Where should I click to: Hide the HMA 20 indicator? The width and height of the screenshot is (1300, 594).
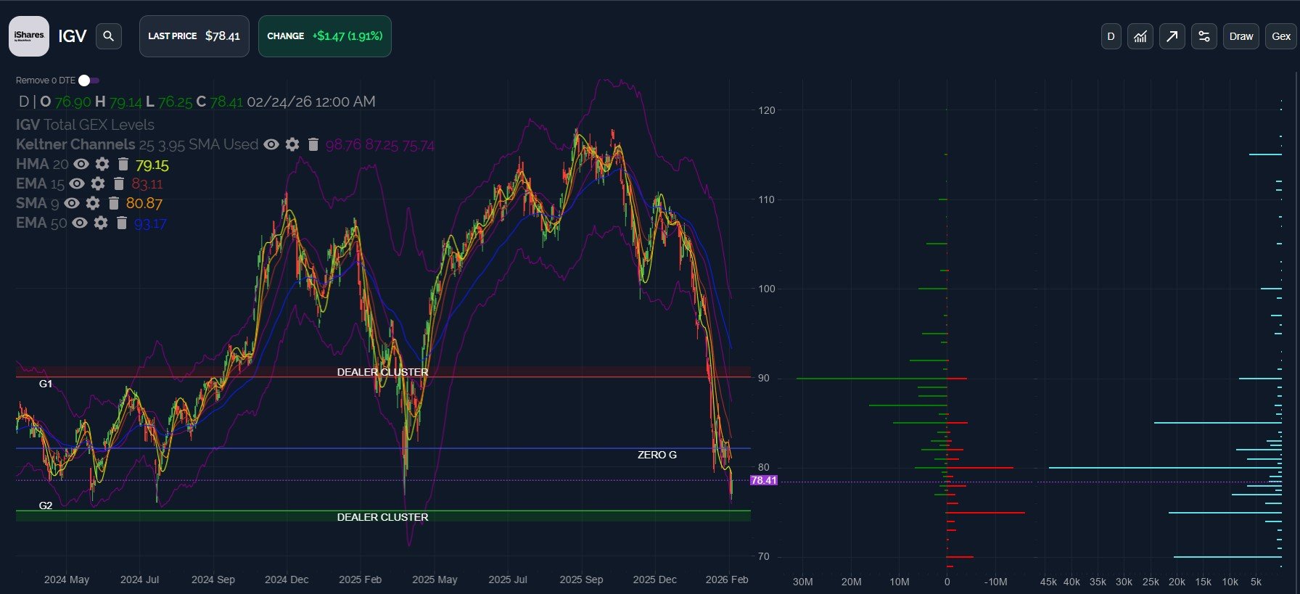[x=81, y=164]
